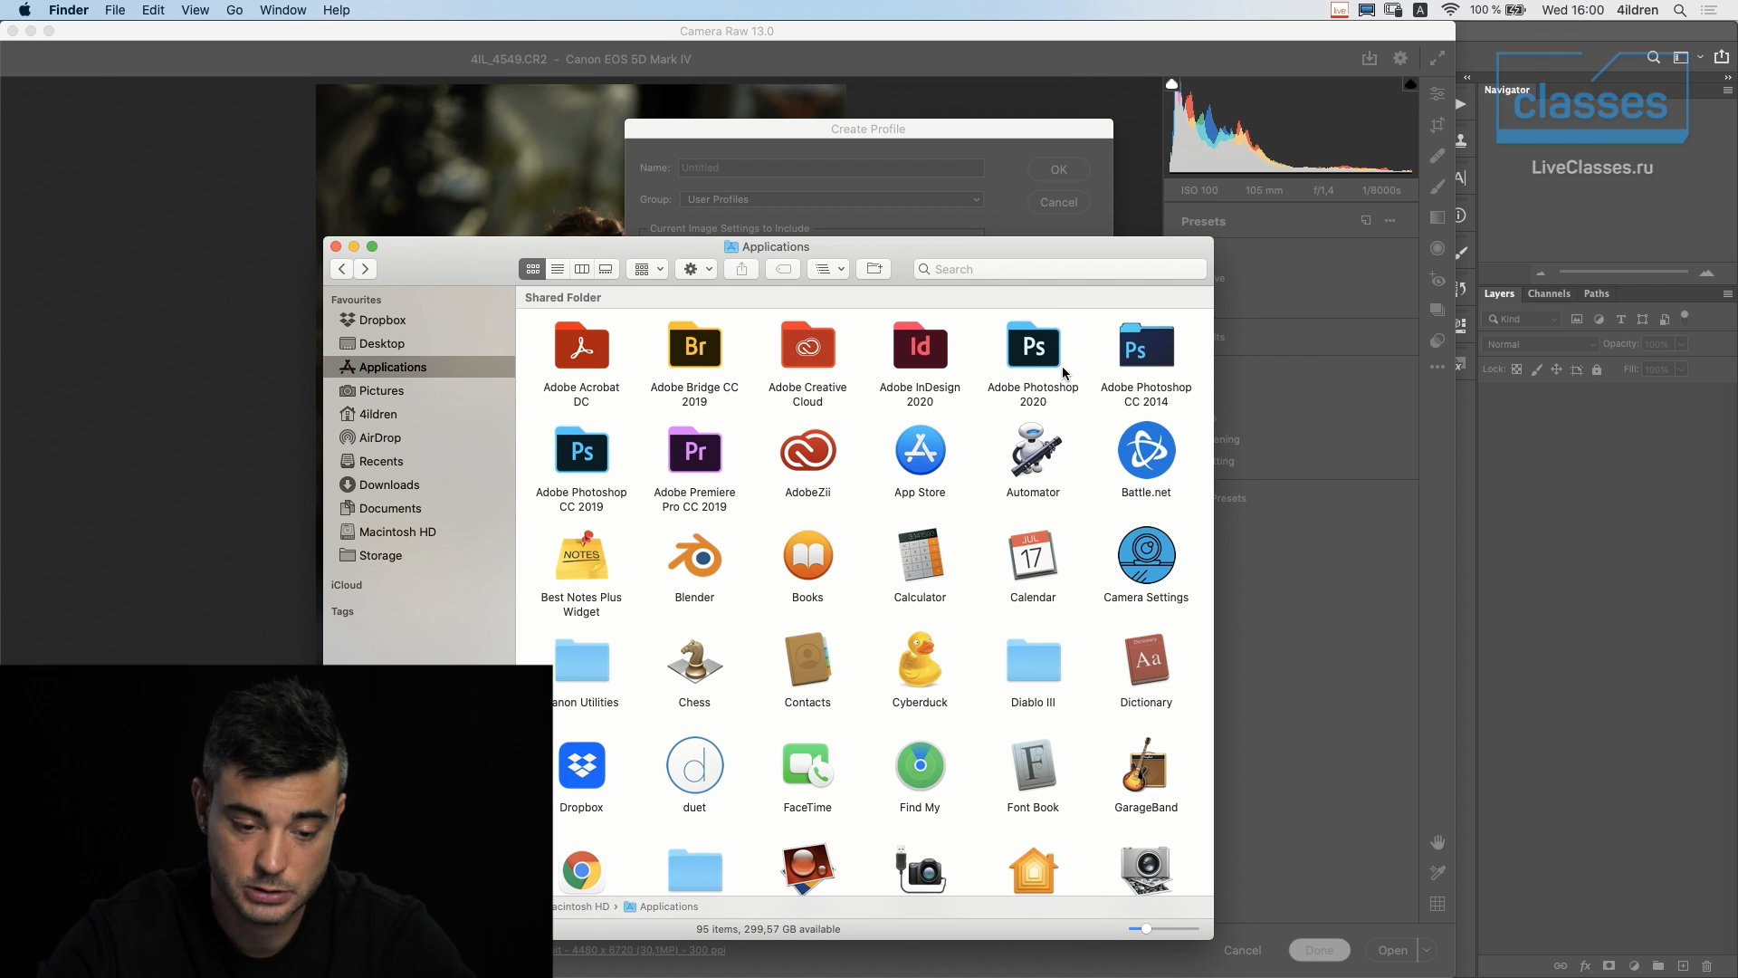This screenshot has width=1738, height=978.
Task: Click the Finder share button
Action: pos(741,269)
